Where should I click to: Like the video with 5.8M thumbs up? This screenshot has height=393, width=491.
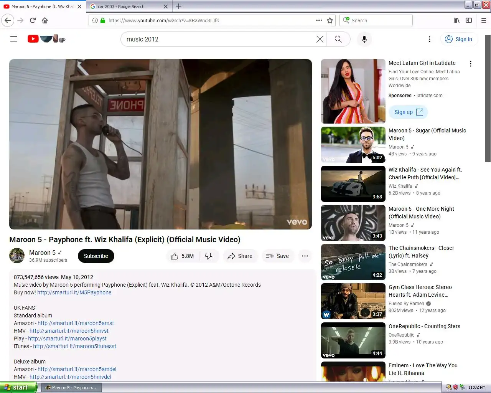(182, 256)
